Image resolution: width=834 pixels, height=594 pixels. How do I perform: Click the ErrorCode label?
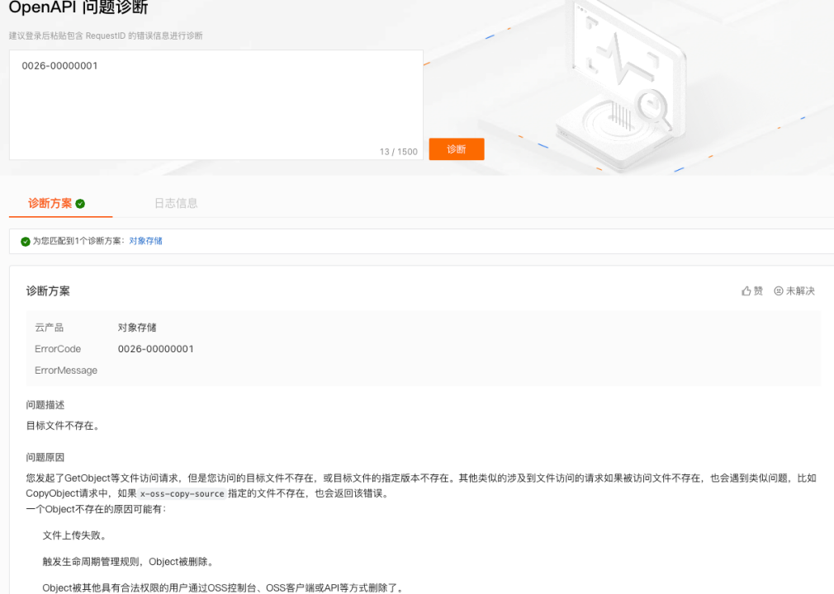[58, 348]
